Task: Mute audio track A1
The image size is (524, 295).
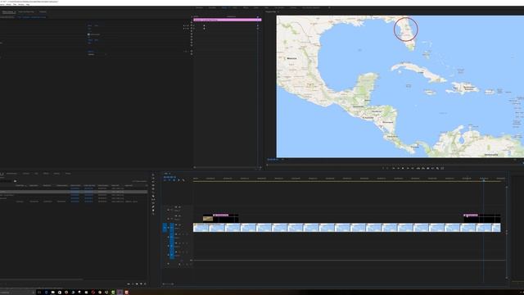Action: pyautogui.click(x=180, y=234)
